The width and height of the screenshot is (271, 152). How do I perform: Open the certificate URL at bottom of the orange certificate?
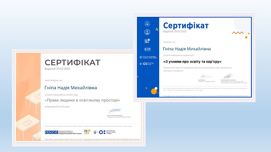[x=92, y=139]
